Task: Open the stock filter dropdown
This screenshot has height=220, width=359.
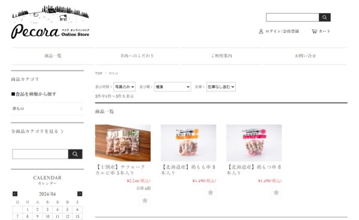Action: pyautogui.click(x=221, y=87)
